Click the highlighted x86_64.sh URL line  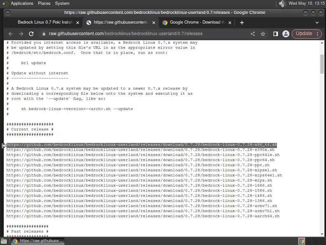tap(142, 145)
